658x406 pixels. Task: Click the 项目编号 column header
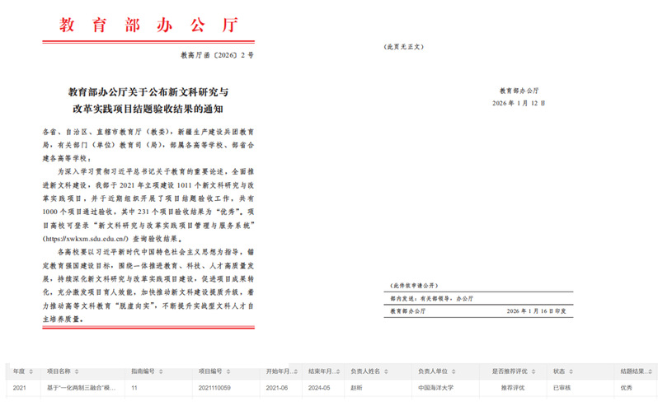210,370
